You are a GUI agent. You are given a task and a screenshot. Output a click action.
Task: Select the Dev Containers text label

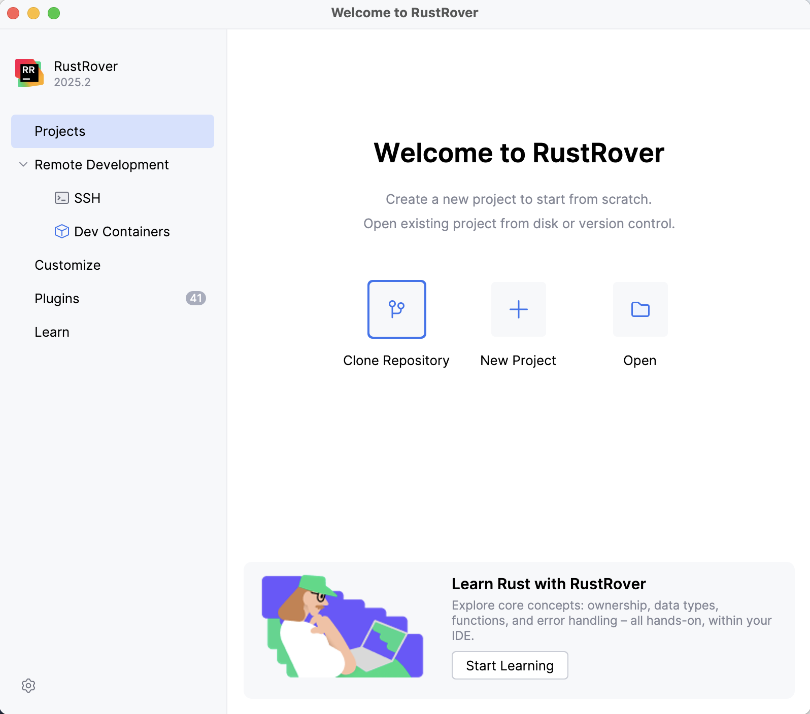tap(122, 232)
